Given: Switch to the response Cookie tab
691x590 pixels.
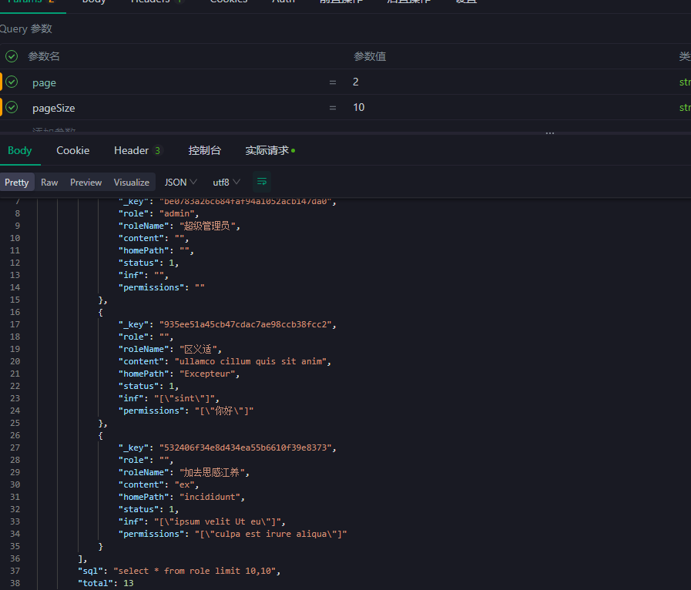Looking at the screenshot, I should pos(72,150).
